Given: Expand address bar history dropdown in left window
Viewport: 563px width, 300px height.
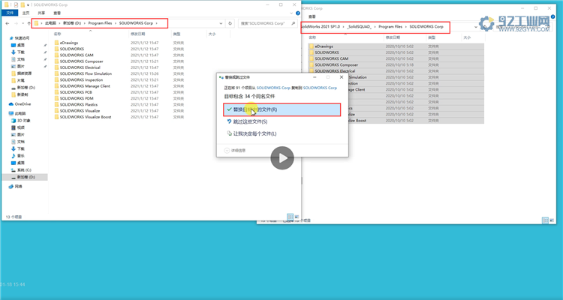Looking at the screenshot, I should (x=221, y=23).
